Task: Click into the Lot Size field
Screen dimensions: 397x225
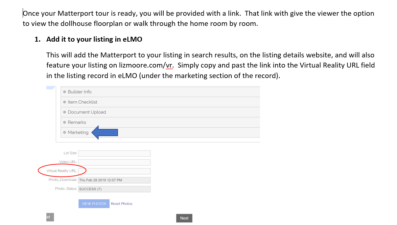Action: click(x=114, y=153)
